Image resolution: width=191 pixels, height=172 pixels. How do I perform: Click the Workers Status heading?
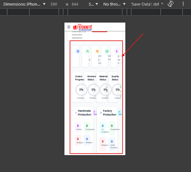pyautogui.click(x=91, y=78)
